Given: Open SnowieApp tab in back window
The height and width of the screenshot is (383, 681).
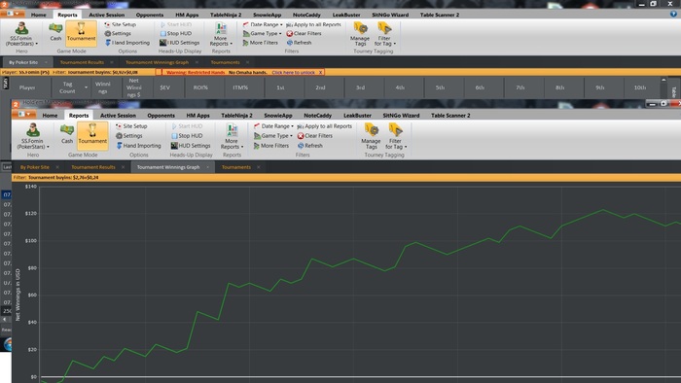Looking at the screenshot, I should point(268,15).
